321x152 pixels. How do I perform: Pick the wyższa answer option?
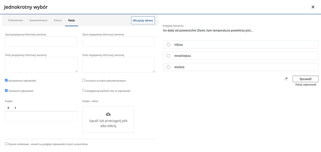pyautogui.click(x=169, y=67)
